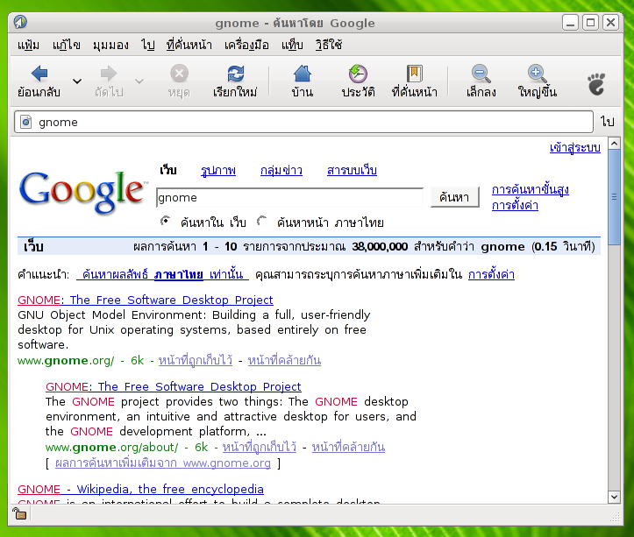This screenshot has height=537, width=634.
Task: Click the scrollbar down arrow
Action: [614, 498]
